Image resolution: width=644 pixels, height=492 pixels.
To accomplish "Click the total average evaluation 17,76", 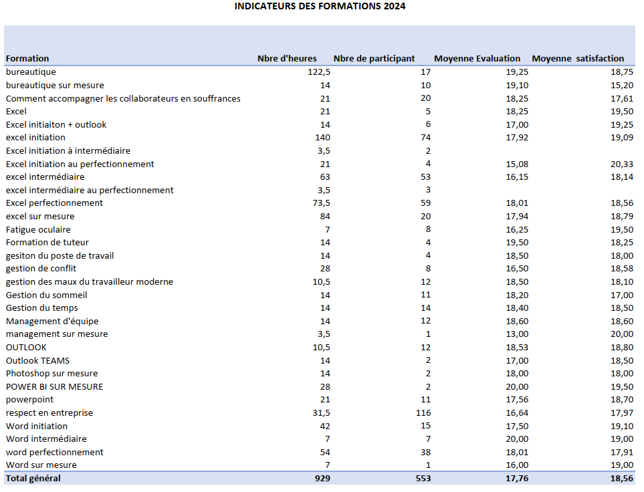I will (x=517, y=479).
